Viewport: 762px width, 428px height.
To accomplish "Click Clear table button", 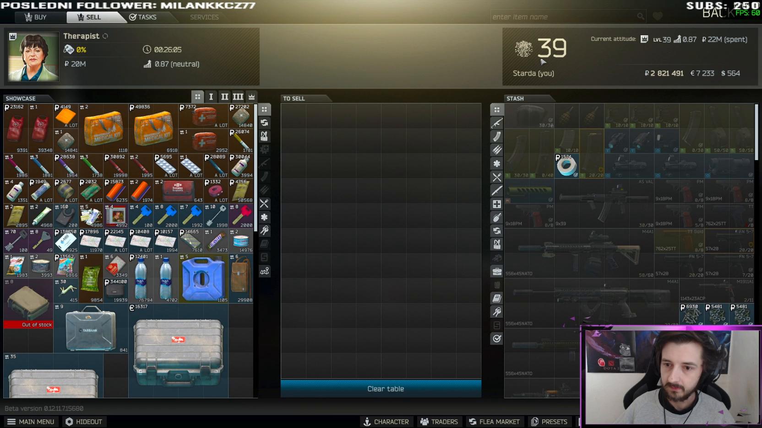I will click(x=381, y=389).
